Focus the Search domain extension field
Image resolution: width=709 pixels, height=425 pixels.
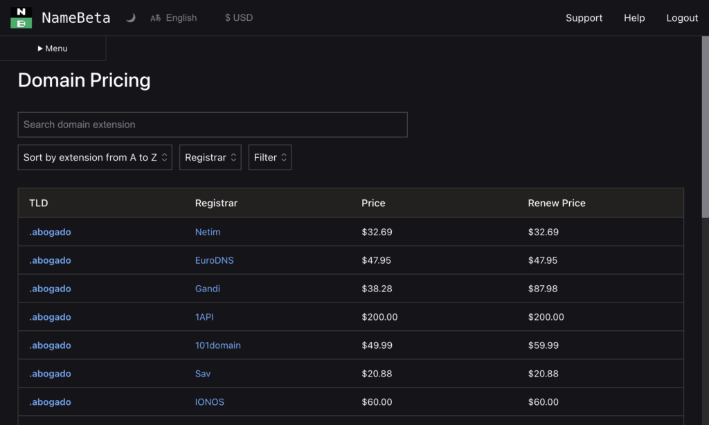(213, 125)
